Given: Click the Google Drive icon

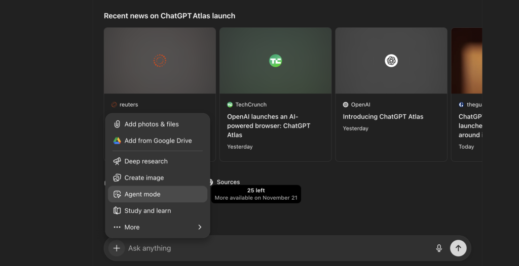Looking at the screenshot, I should click(117, 141).
